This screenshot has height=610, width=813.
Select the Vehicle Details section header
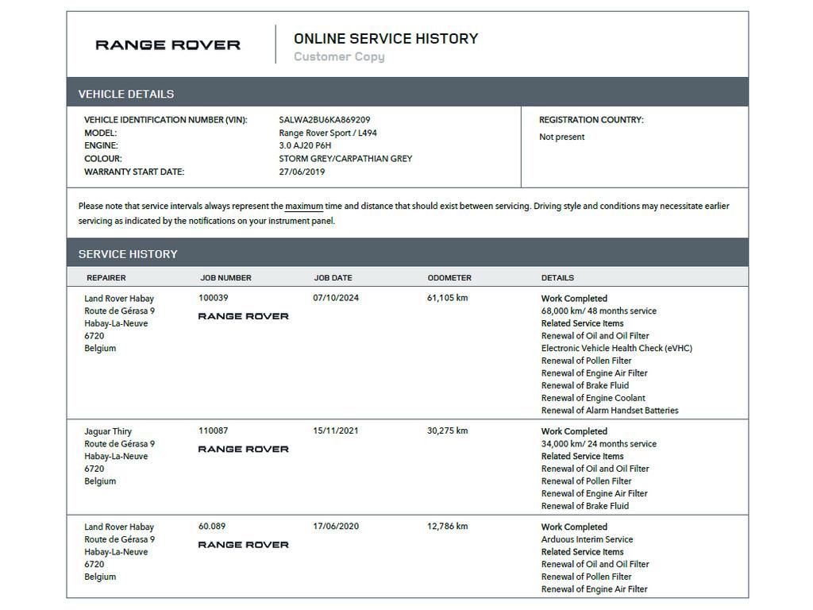click(x=126, y=94)
